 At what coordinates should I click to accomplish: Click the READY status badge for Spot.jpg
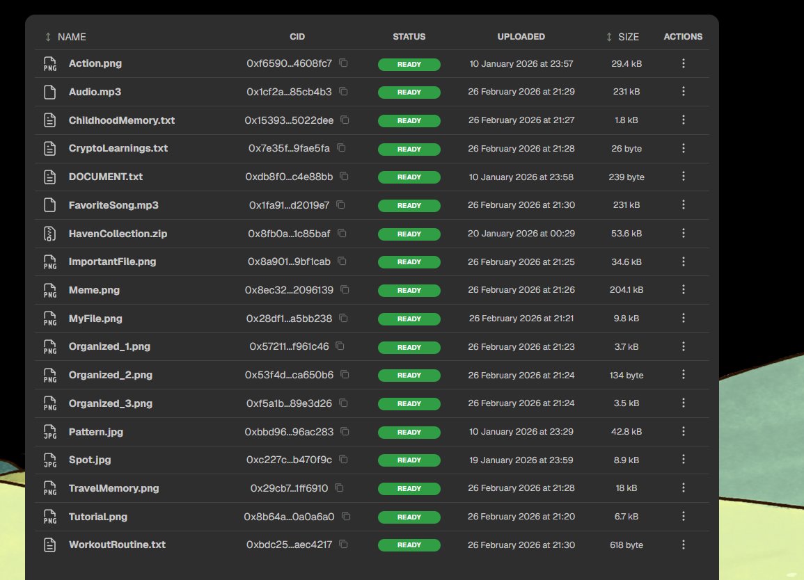click(x=409, y=460)
